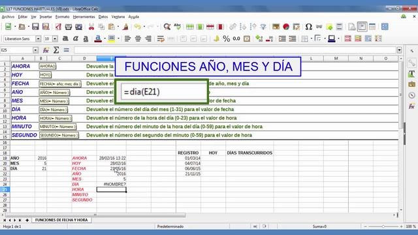This screenshot has width=418, height=235.
Task: Open the Archivo menu
Action: click(x=8, y=17)
